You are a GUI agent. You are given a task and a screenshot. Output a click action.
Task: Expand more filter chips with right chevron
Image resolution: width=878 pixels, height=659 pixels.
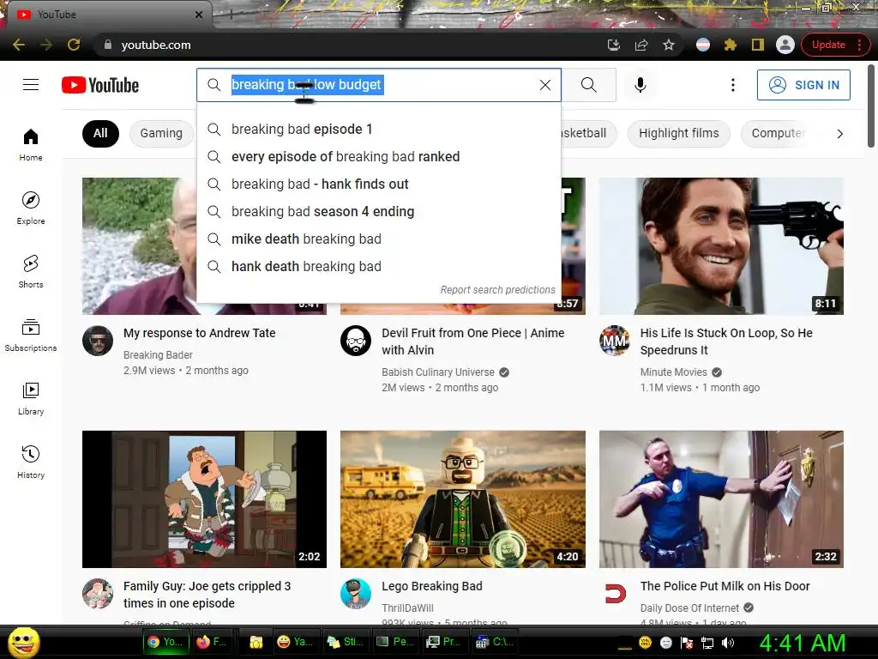pos(839,133)
